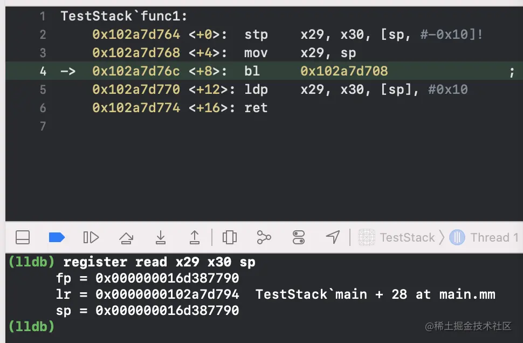Open the Thread 1 selector
523x343 pixels.
484,237
